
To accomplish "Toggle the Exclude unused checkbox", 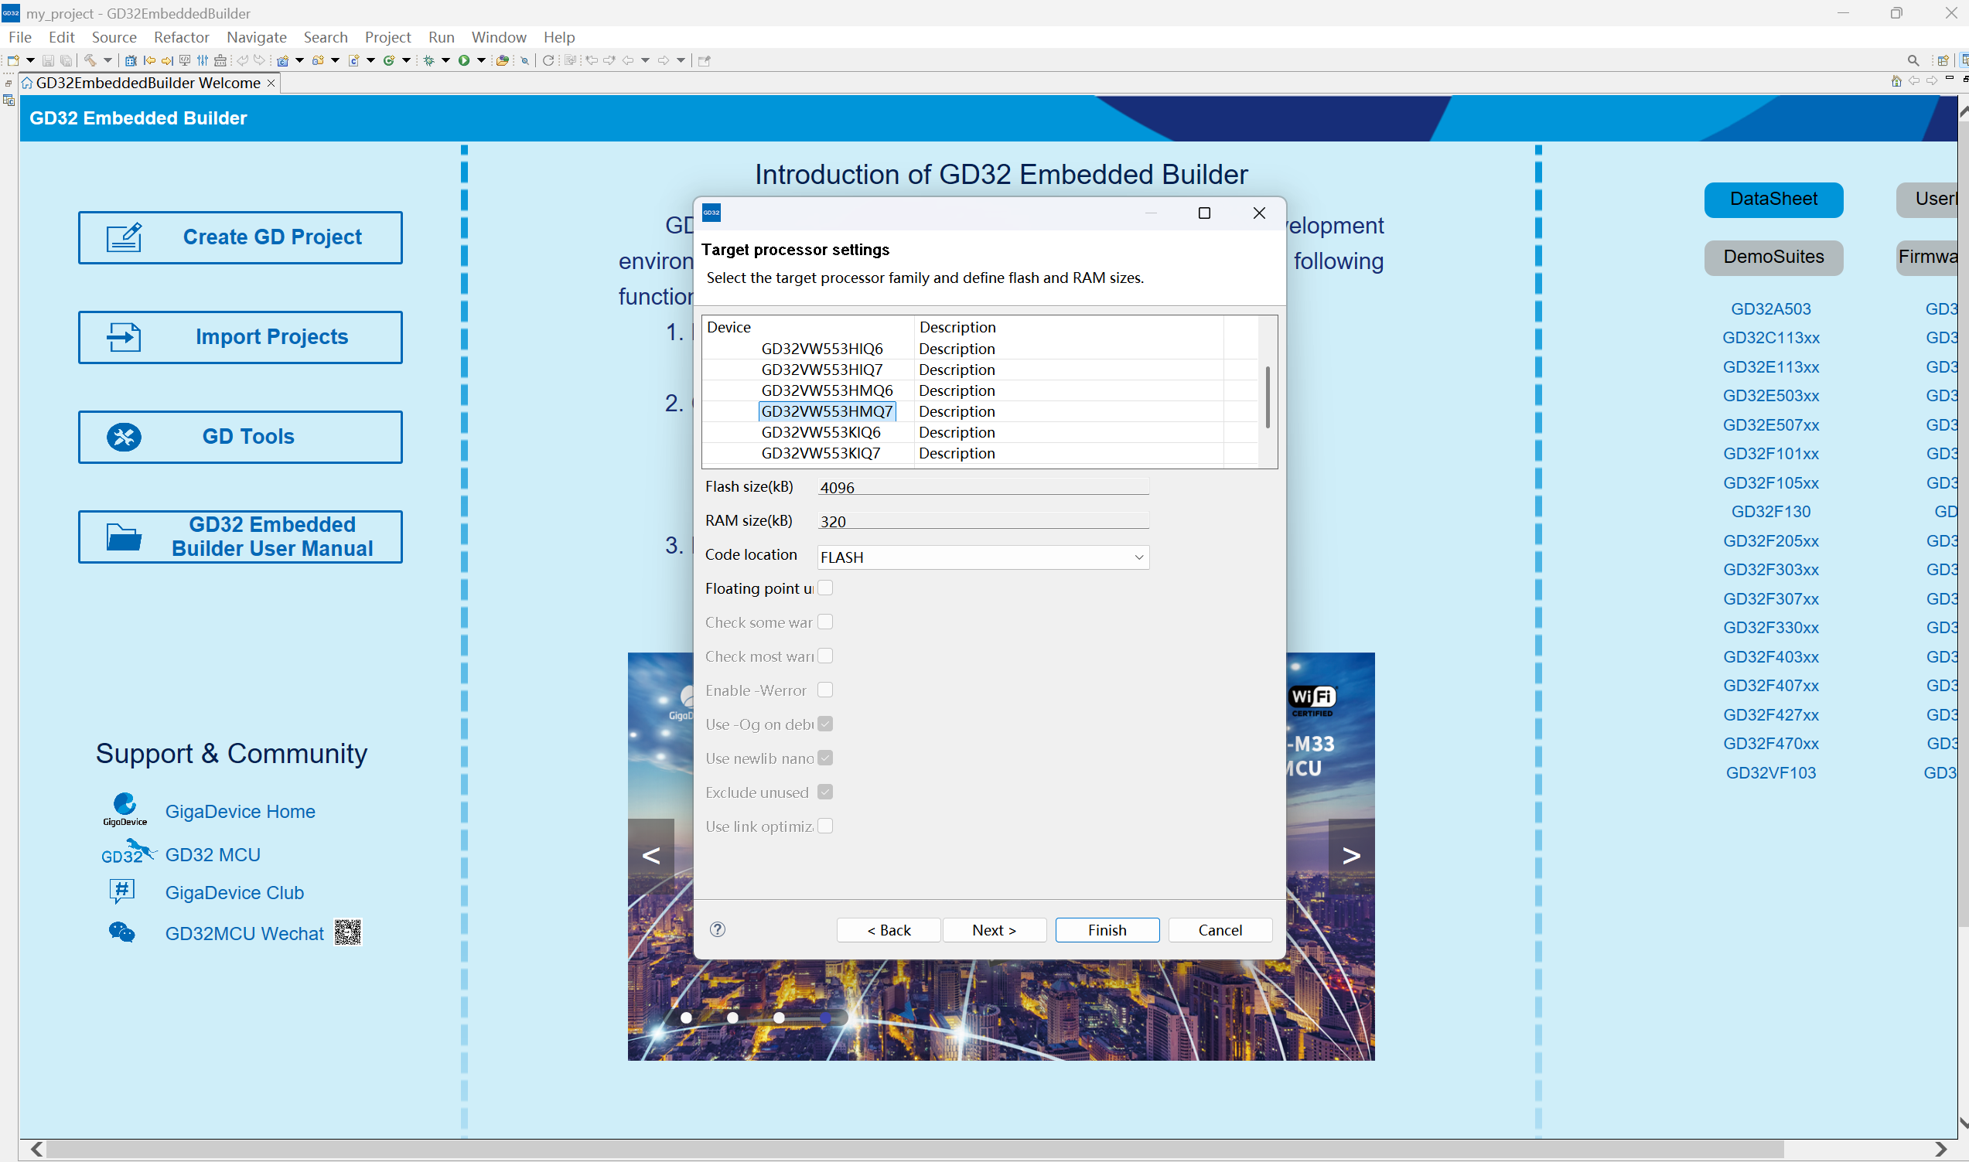I will (x=824, y=792).
